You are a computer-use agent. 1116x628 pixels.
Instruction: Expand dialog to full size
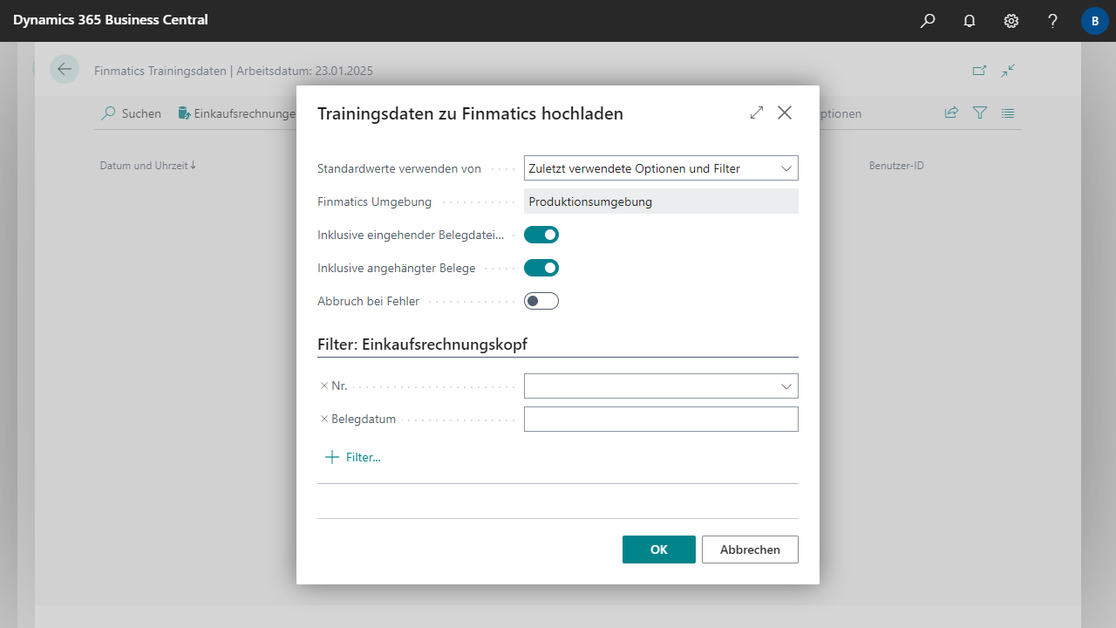[x=757, y=113]
